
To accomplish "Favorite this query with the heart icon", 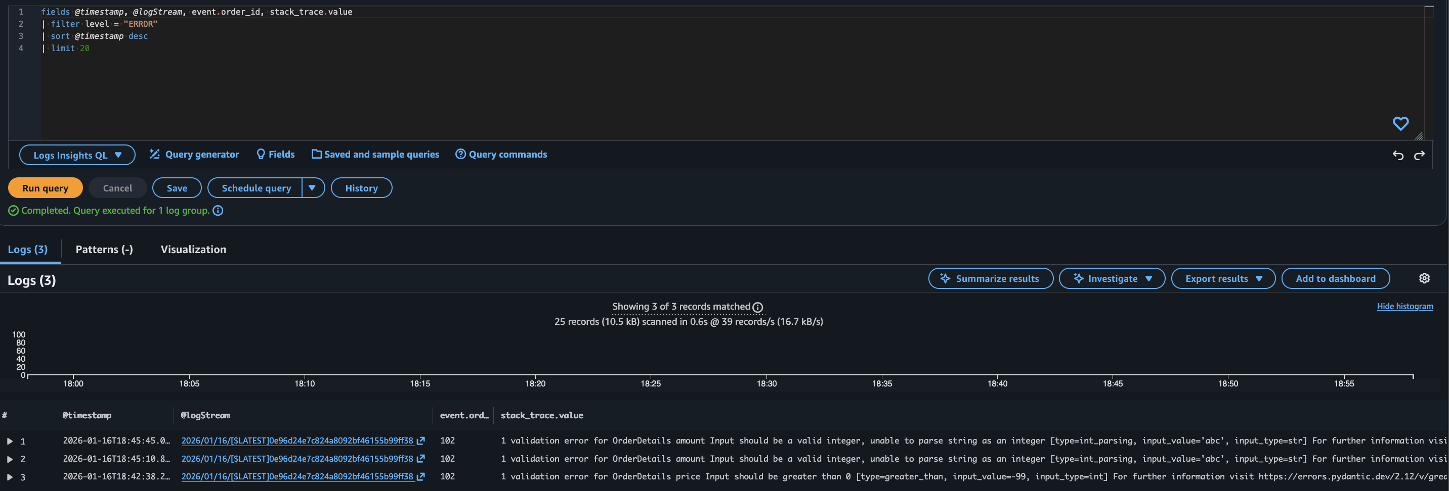I will coord(1400,123).
